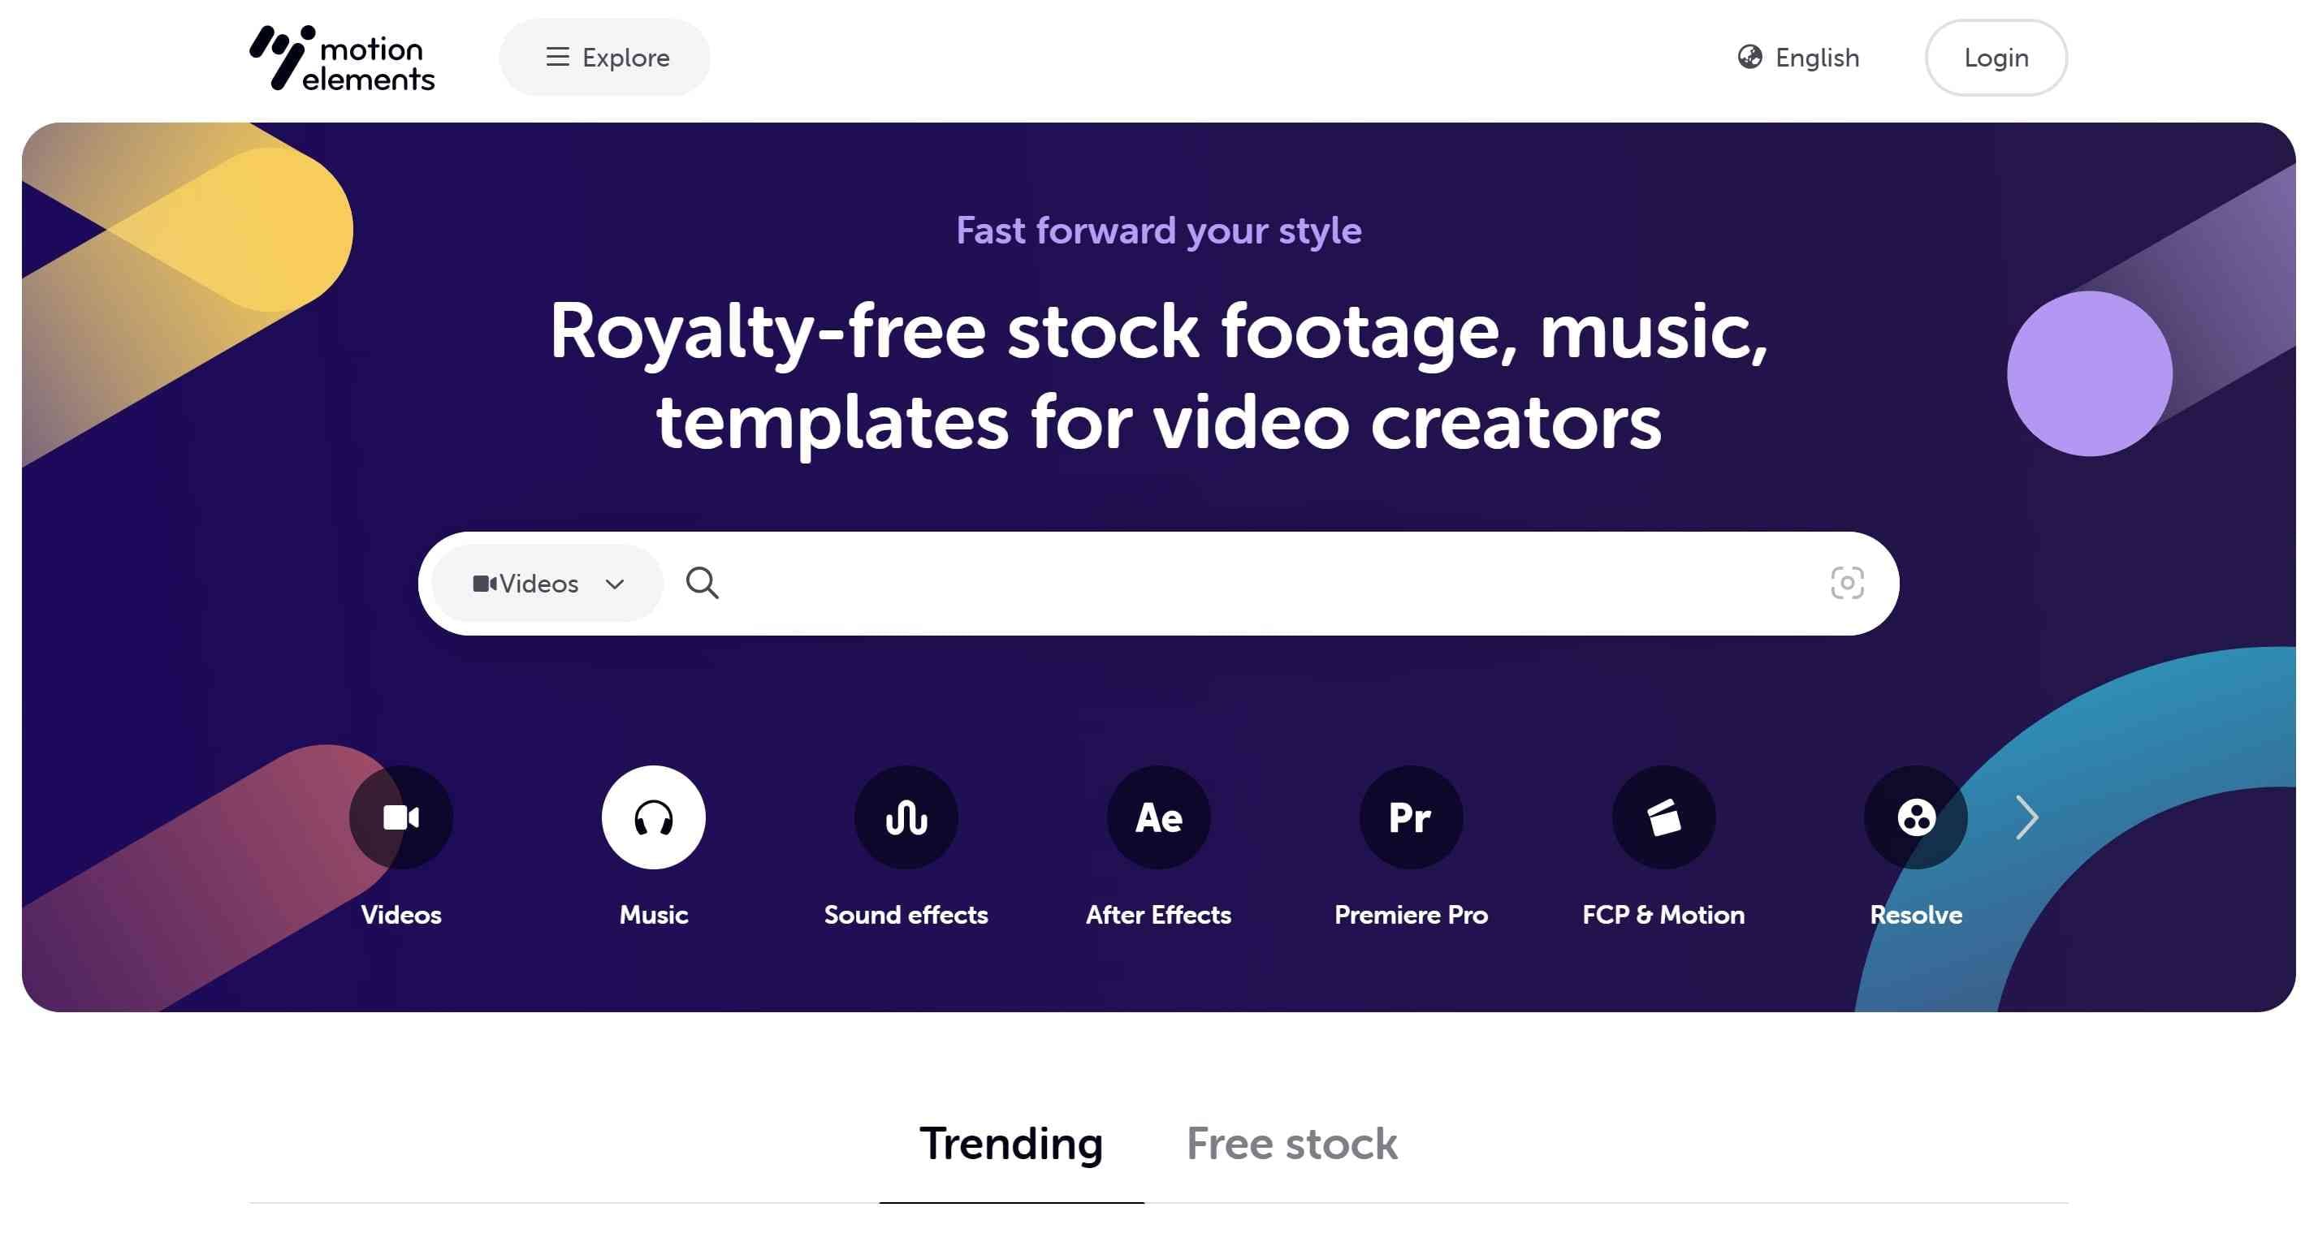Image resolution: width=2318 pixels, height=1246 pixels.
Task: Click the search magnifier icon
Action: 702,581
